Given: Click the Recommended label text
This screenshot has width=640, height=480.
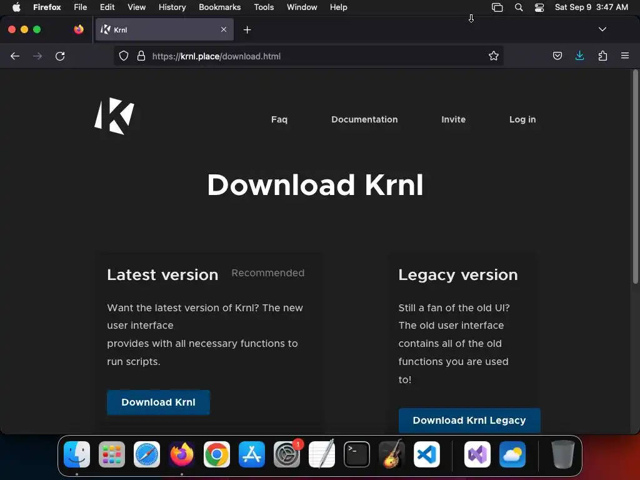Looking at the screenshot, I should [267, 273].
